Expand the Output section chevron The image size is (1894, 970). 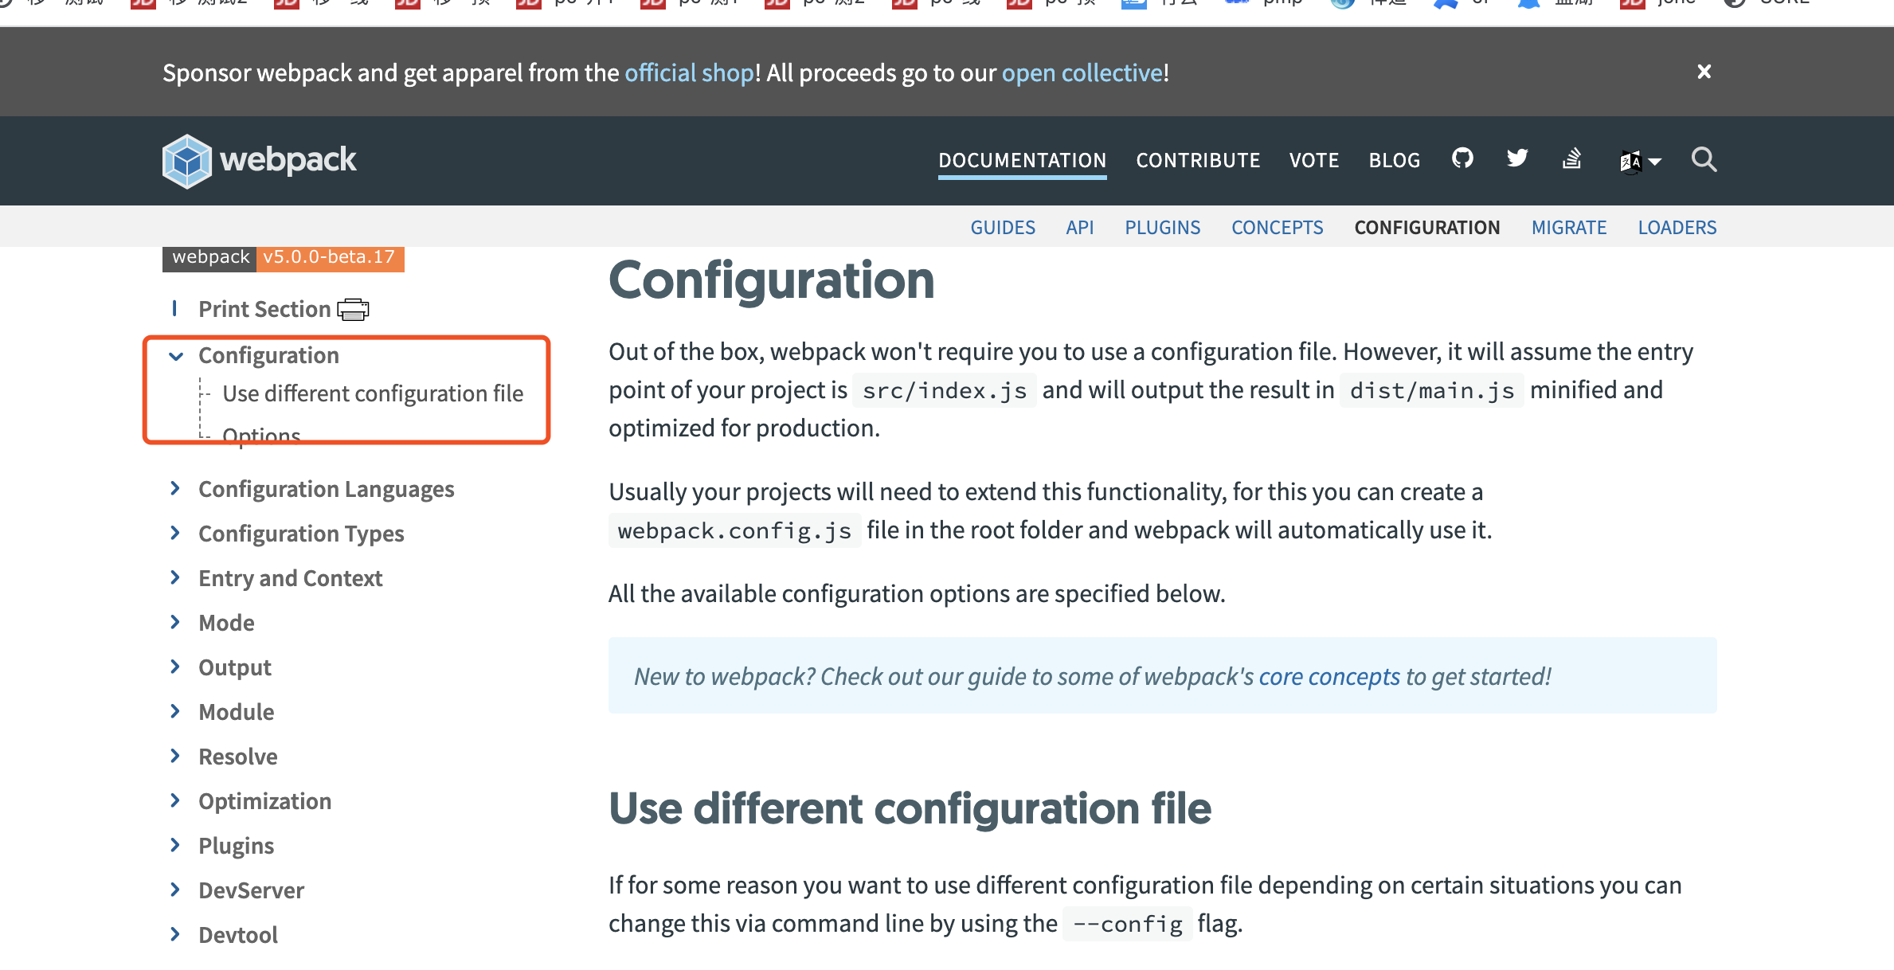point(175,667)
